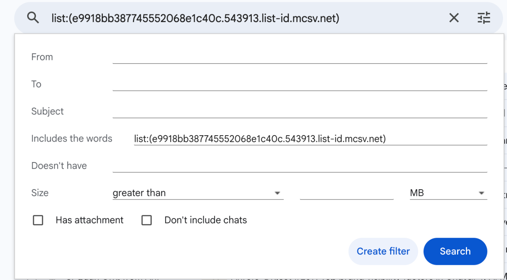Clear the search query with the X icon
This screenshot has width=507, height=280.
(x=454, y=17)
